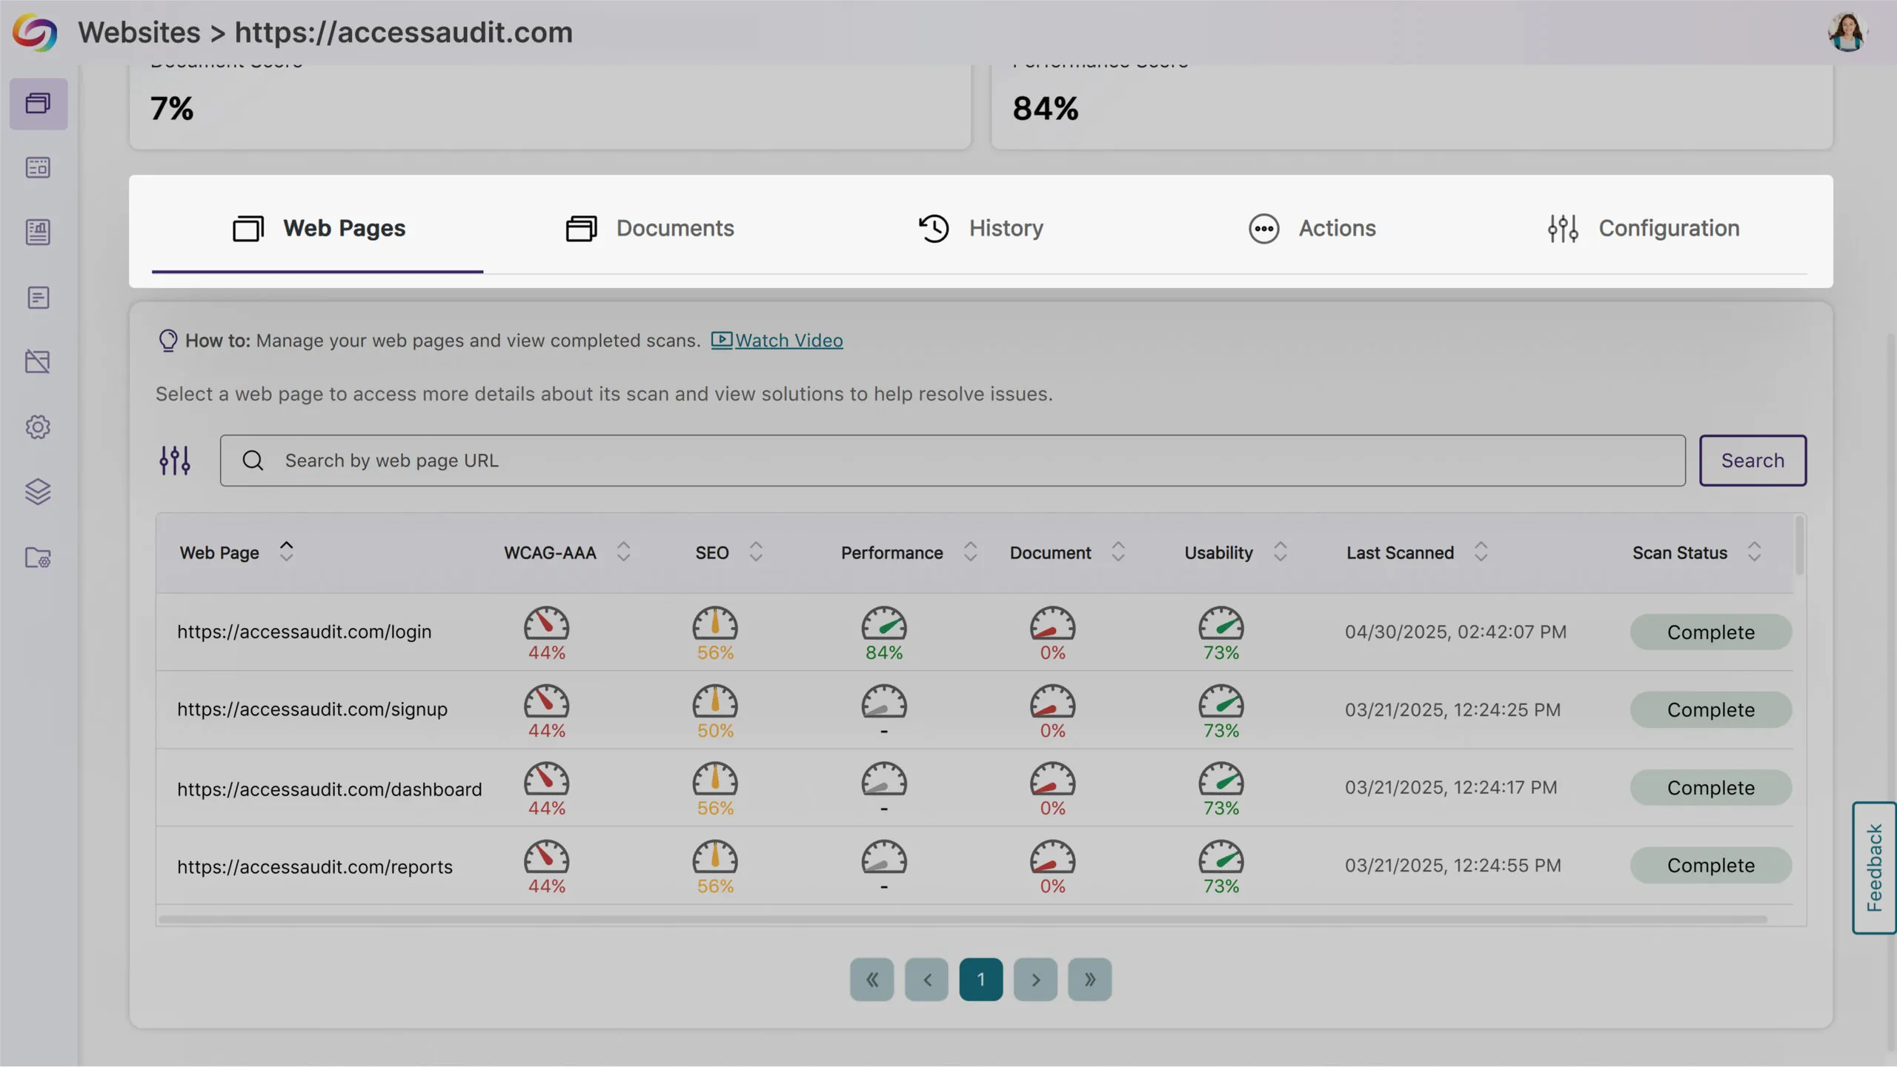Go to last page double-chevron button
This screenshot has height=1067, width=1897.
point(1089,980)
